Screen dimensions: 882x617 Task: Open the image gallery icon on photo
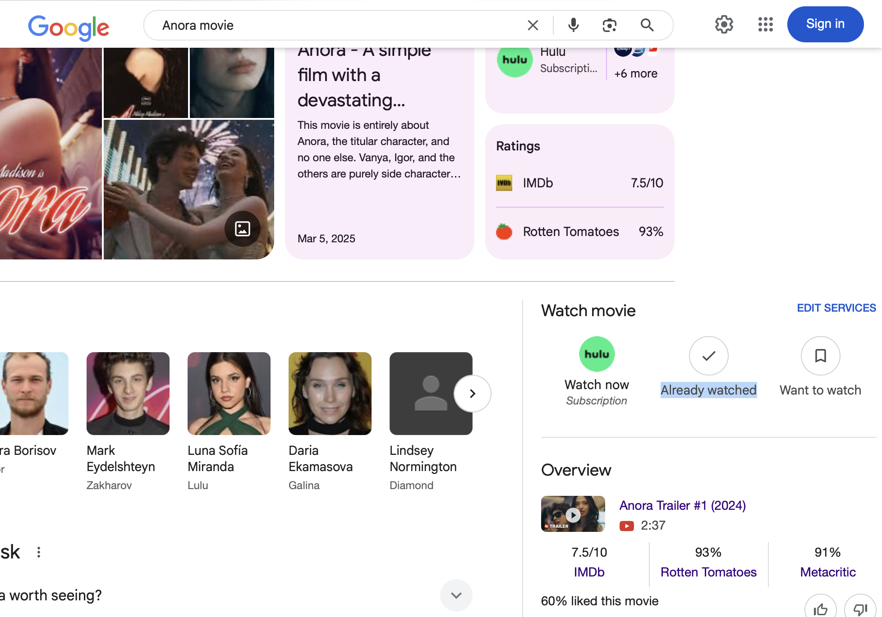(x=243, y=229)
